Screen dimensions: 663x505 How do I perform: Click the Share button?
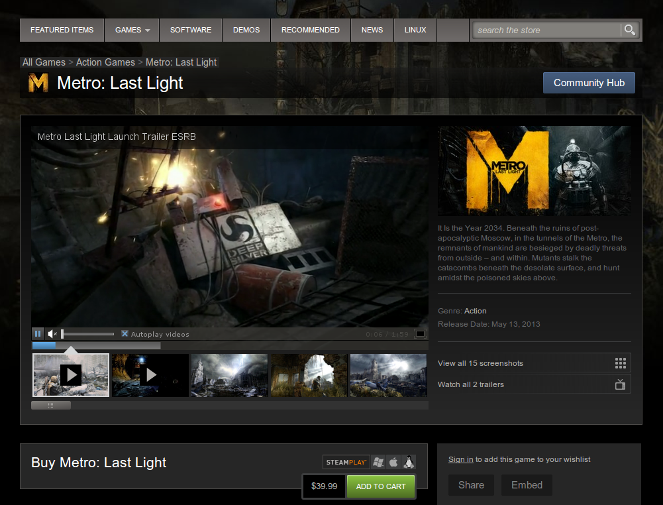pyautogui.click(x=471, y=485)
